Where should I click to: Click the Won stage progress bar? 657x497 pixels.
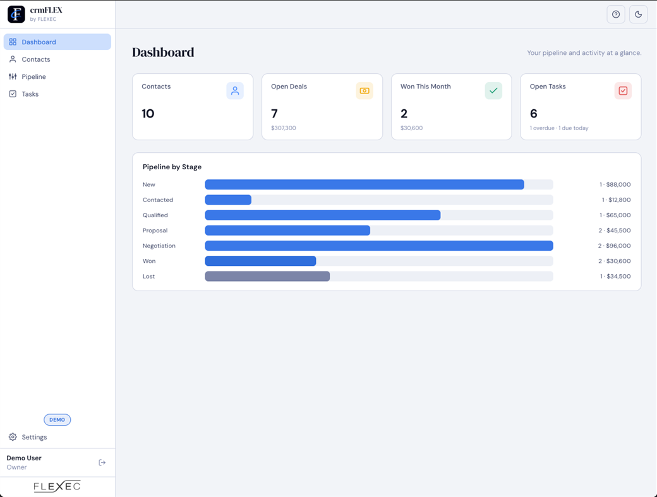coord(379,261)
